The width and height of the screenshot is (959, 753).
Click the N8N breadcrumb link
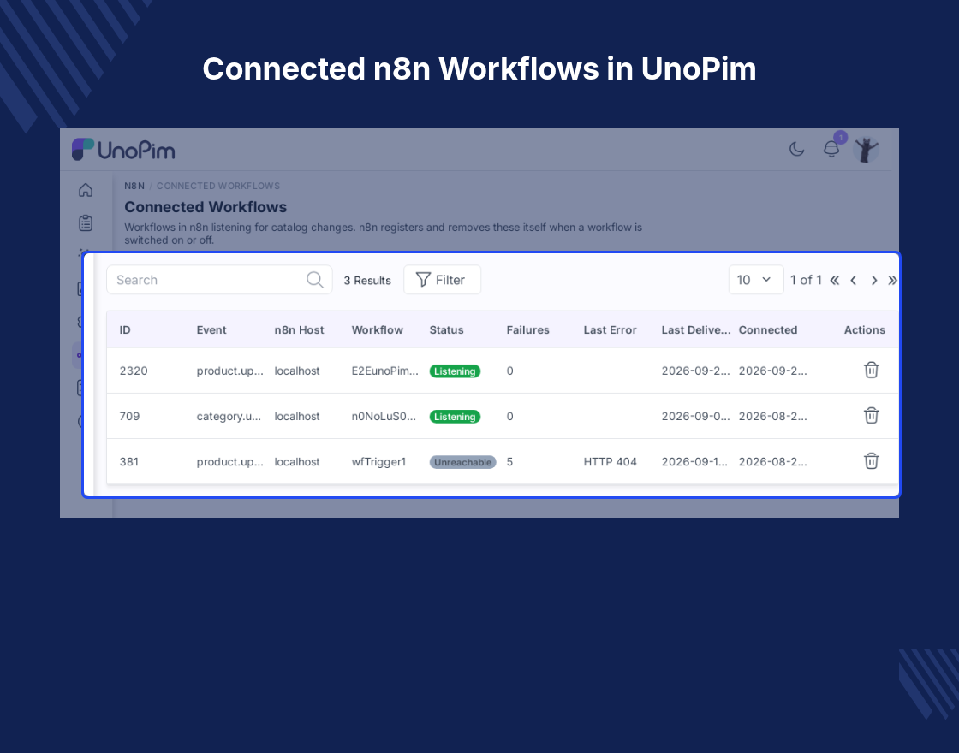pyautogui.click(x=134, y=186)
